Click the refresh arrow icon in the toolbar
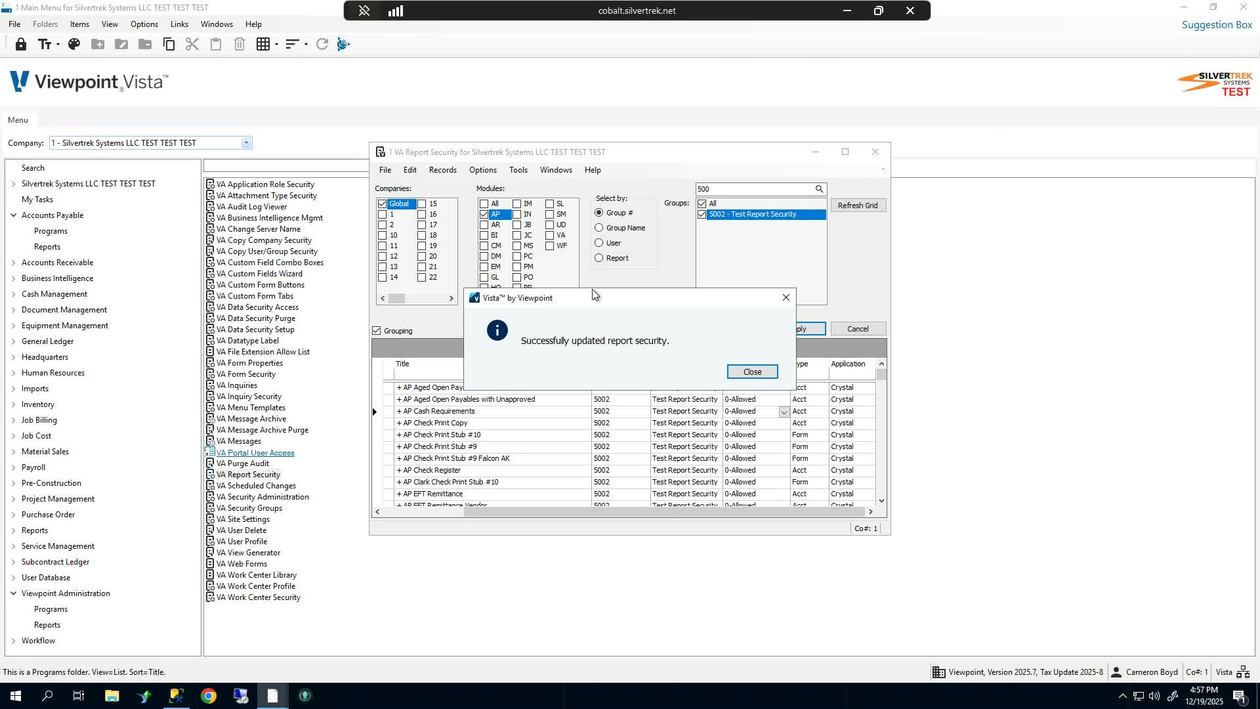 pyautogui.click(x=322, y=44)
